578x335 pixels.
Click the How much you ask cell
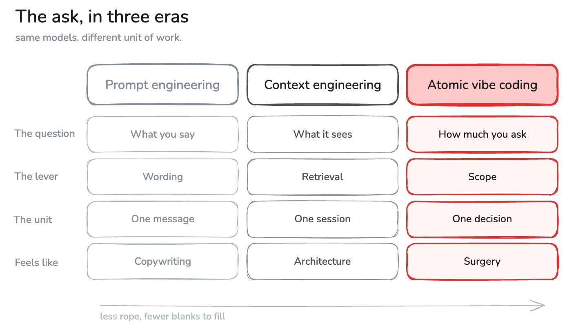point(482,134)
